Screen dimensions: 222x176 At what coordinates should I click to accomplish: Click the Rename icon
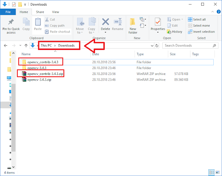click(x=118, y=22)
